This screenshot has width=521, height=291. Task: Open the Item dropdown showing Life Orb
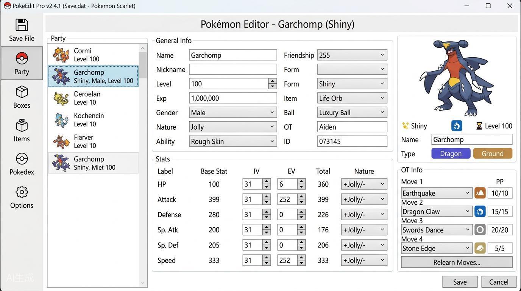coord(352,98)
